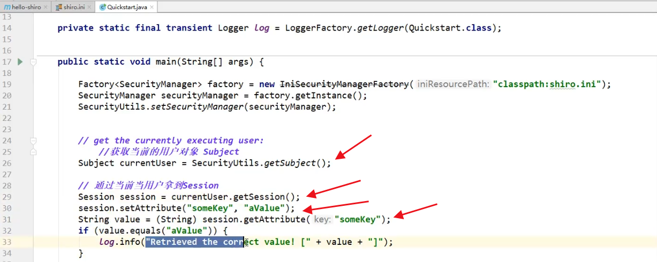Viewport: 657px width, 262px height.
Task: Click the getLogger method call
Action: point(379,28)
